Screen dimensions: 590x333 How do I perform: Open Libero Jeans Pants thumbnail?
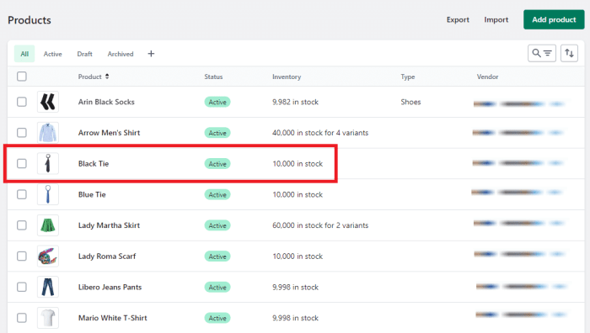click(48, 287)
